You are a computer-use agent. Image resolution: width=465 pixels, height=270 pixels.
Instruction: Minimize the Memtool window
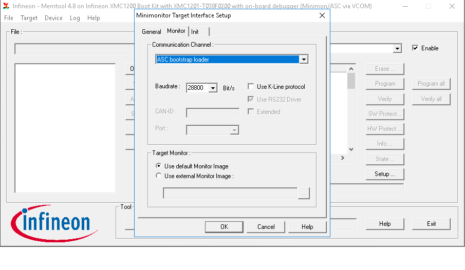click(x=405, y=6)
